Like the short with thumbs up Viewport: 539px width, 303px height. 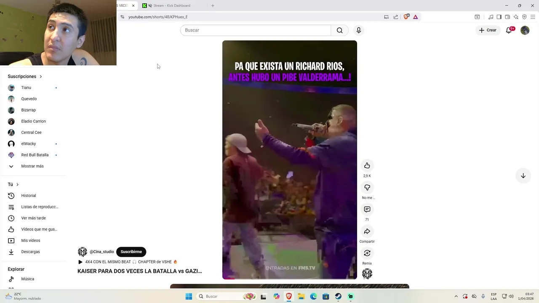[x=367, y=166]
